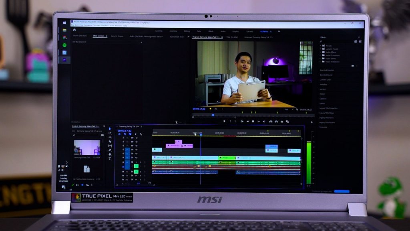Go to Premiere Home screen icon
This screenshot has height=231, width=410.
74,30
